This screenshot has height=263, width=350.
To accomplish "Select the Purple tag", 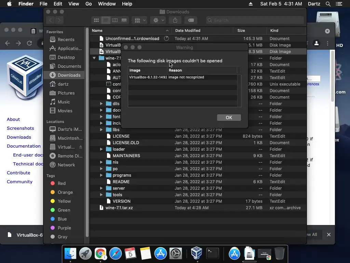I will click(64, 228).
